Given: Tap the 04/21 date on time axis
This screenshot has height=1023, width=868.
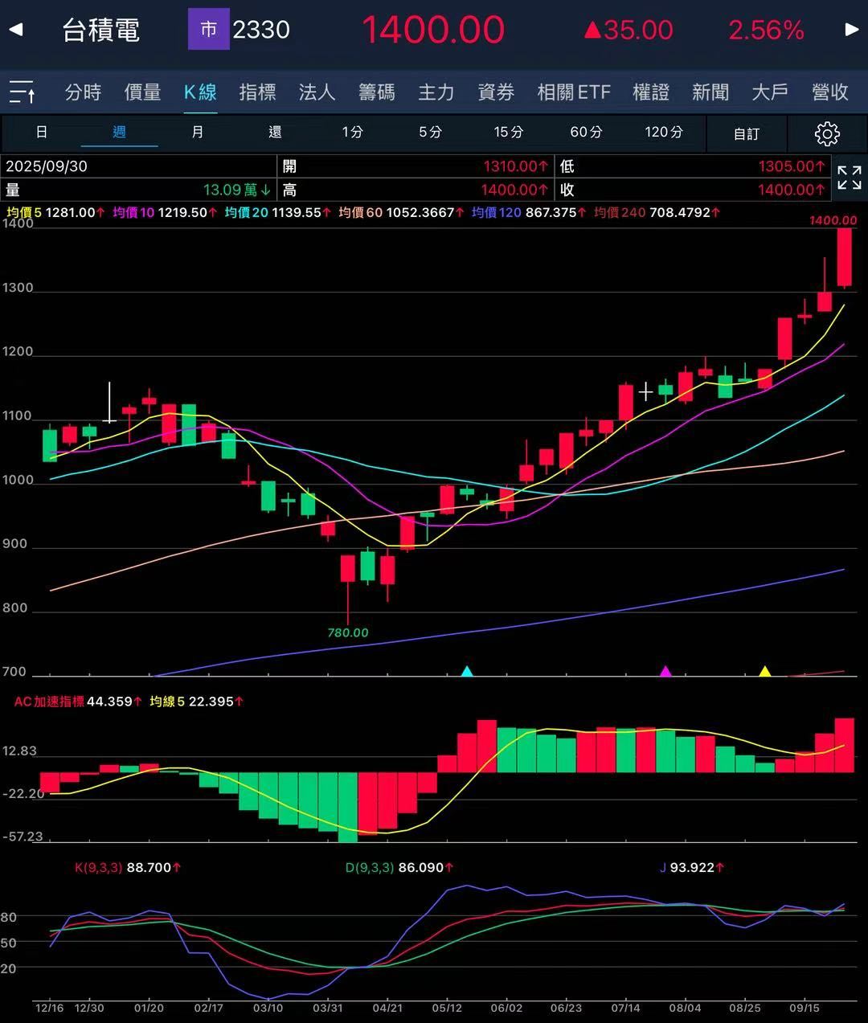Looking at the screenshot, I should coord(387,1008).
